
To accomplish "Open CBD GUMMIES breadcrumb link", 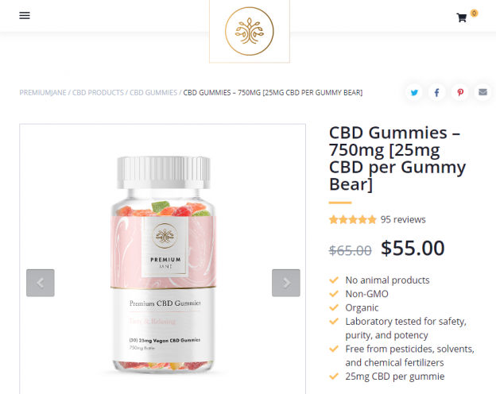I will [x=153, y=93].
